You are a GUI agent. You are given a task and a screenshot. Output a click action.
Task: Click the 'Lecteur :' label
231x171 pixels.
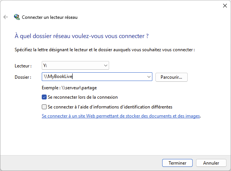[23, 66]
